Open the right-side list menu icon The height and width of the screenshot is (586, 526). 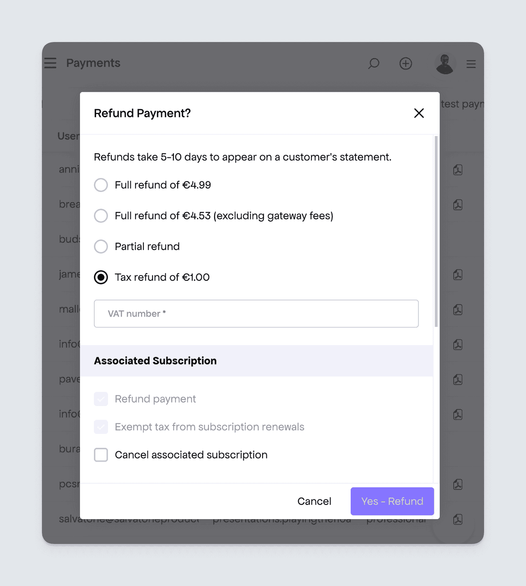[471, 64]
